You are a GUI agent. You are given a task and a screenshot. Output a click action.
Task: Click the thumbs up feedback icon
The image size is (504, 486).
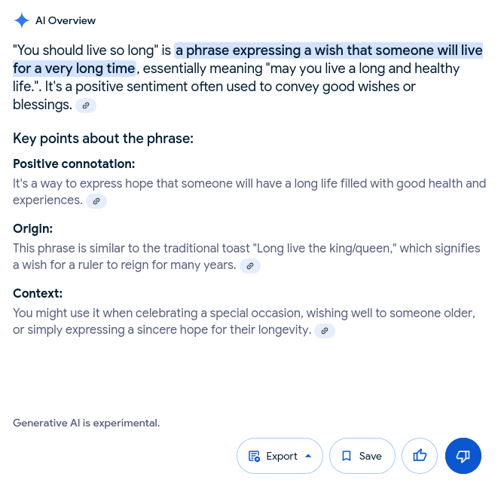pyautogui.click(x=420, y=455)
